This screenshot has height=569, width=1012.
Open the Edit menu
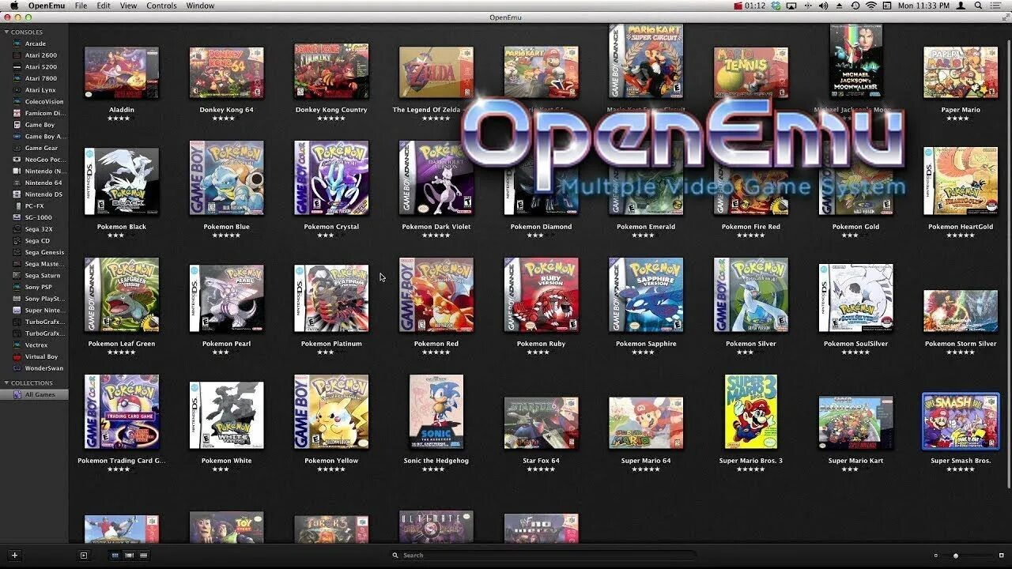click(104, 6)
